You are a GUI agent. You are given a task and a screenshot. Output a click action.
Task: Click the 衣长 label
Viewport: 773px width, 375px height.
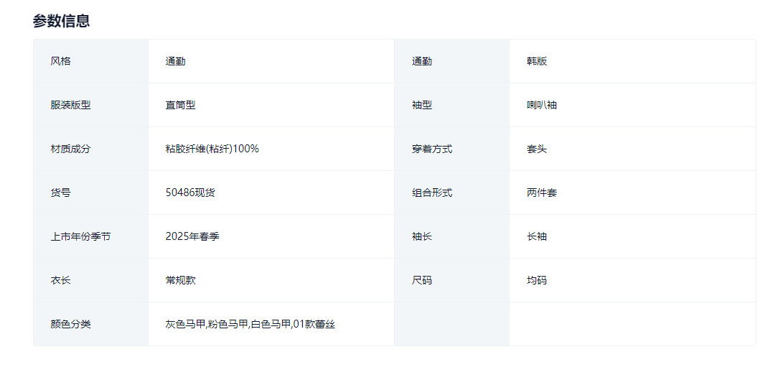[60, 281]
